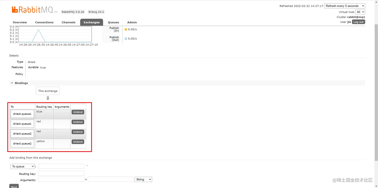Click the Arguments column header

[x=62, y=107]
